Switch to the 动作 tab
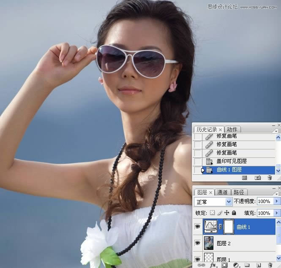 [232, 129]
